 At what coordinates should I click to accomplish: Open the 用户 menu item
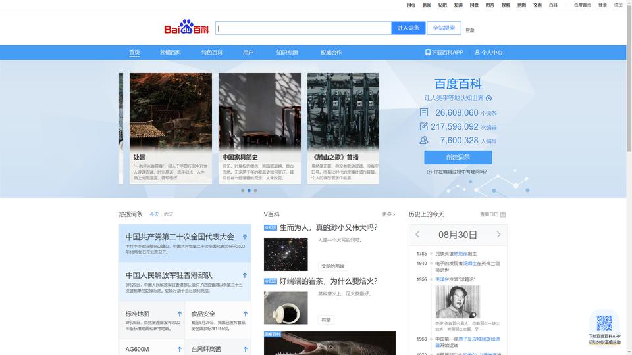[248, 53]
